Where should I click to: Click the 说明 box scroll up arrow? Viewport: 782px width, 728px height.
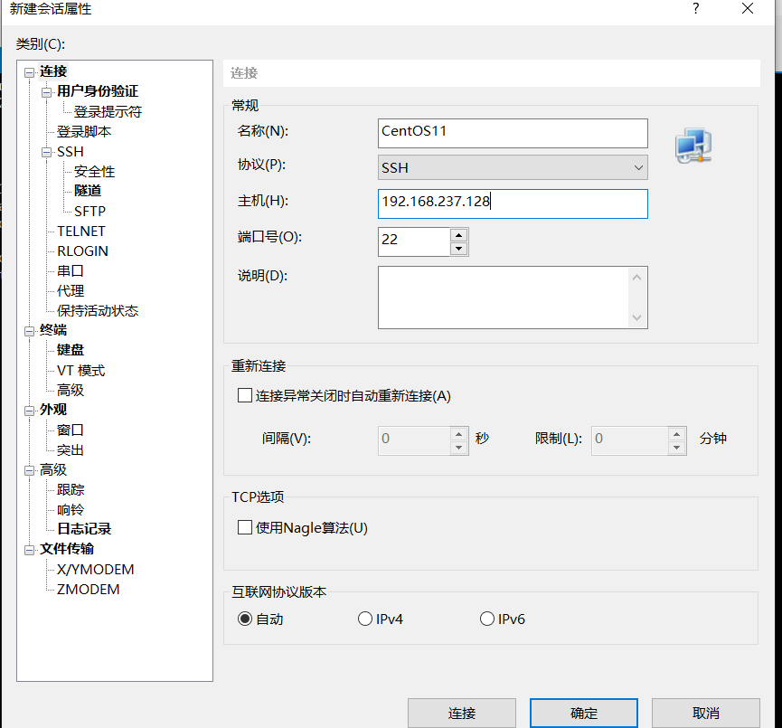(636, 277)
